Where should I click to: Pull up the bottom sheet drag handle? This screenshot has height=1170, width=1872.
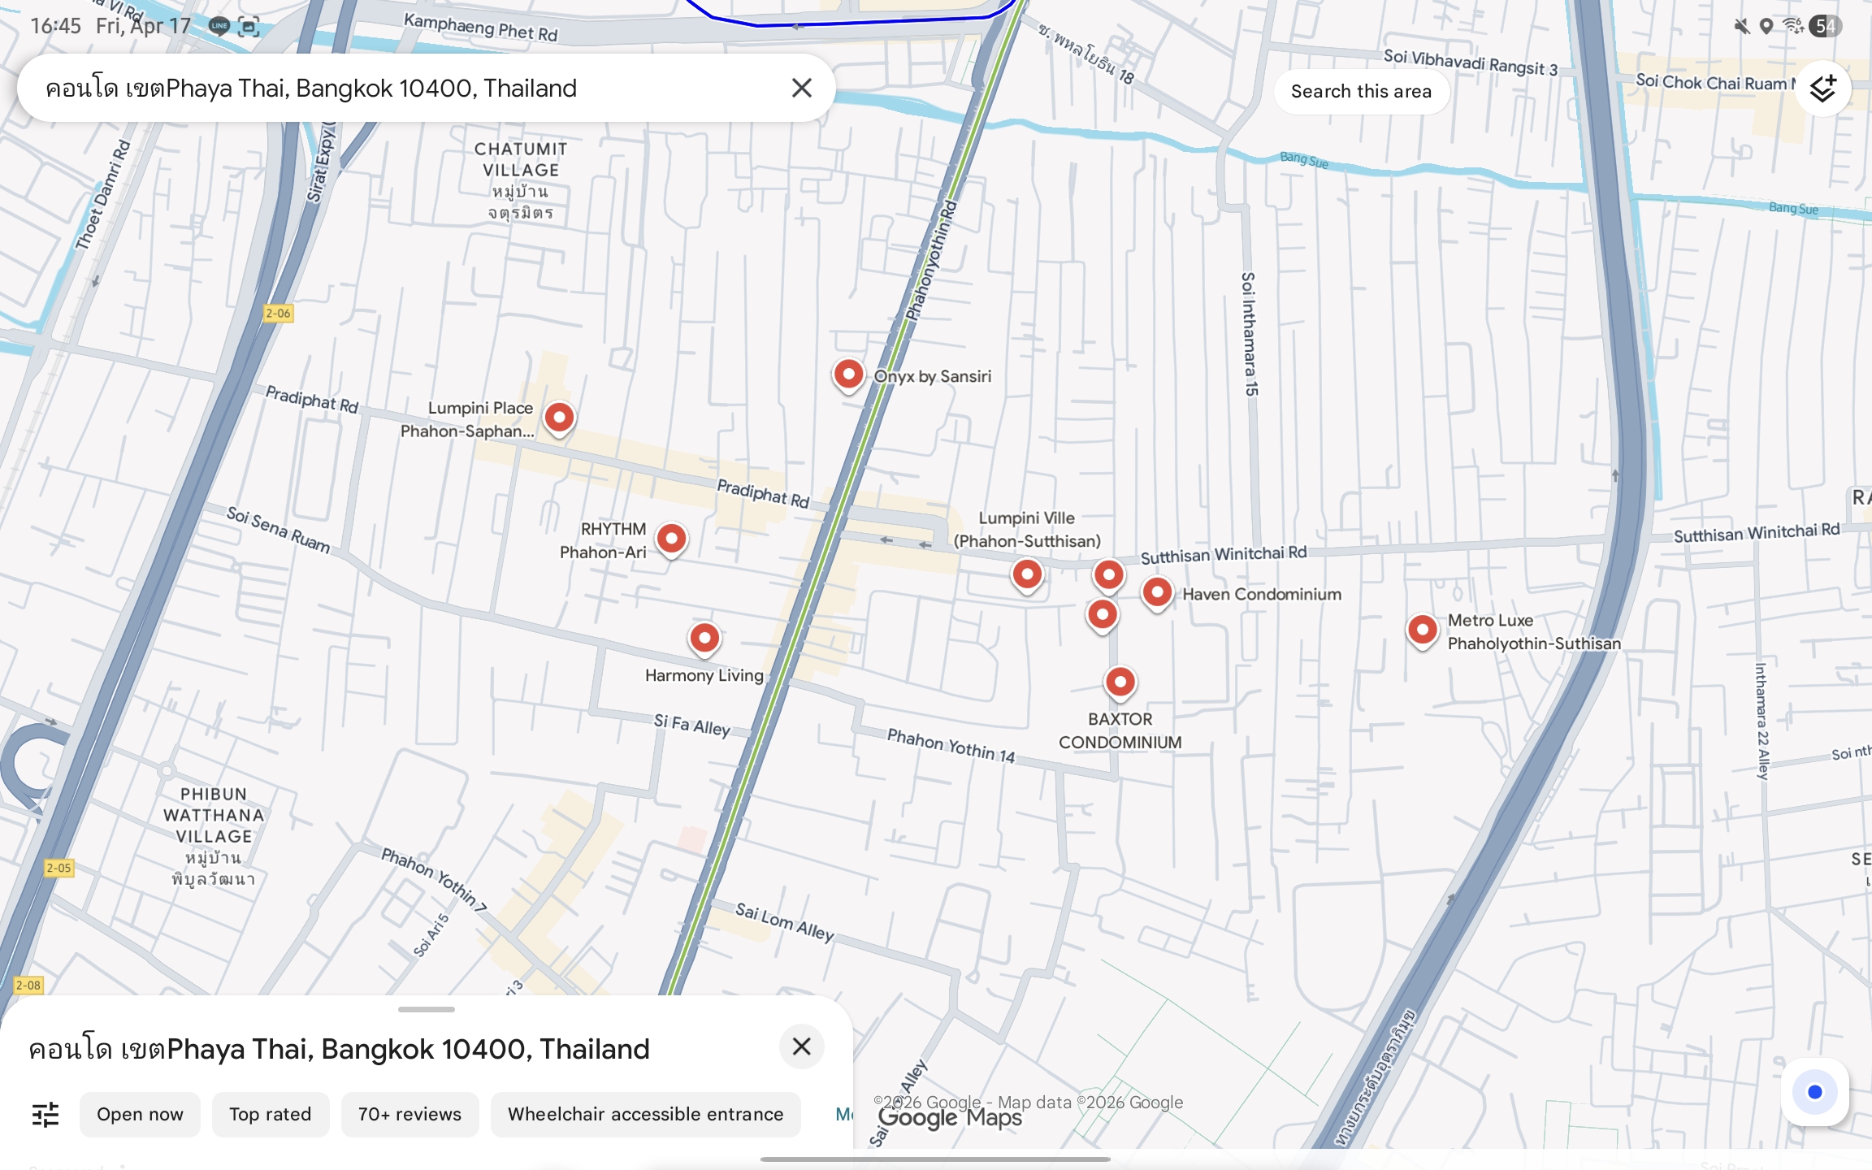pyautogui.click(x=427, y=1009)
